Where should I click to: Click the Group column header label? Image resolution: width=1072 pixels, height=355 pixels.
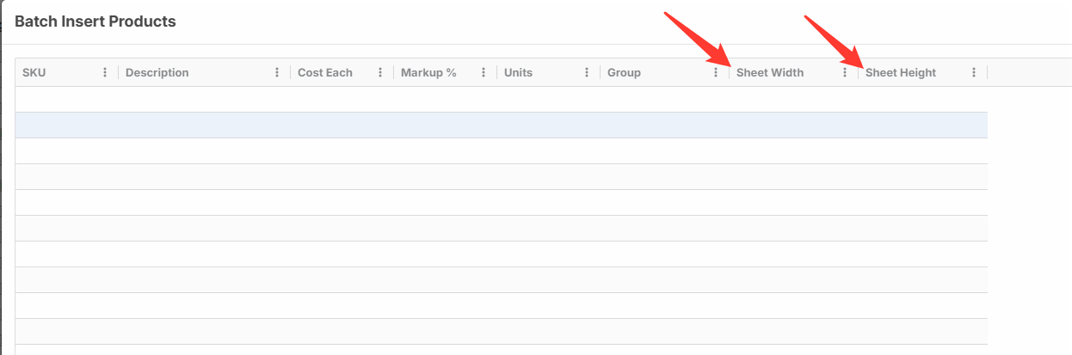point(624,73)
